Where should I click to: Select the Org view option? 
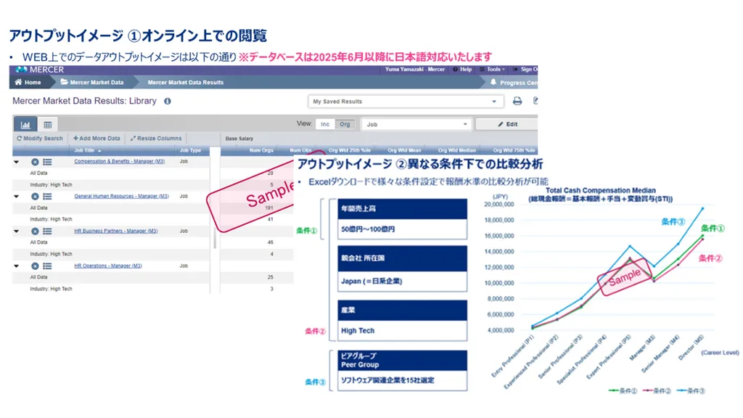click(345, 124)
